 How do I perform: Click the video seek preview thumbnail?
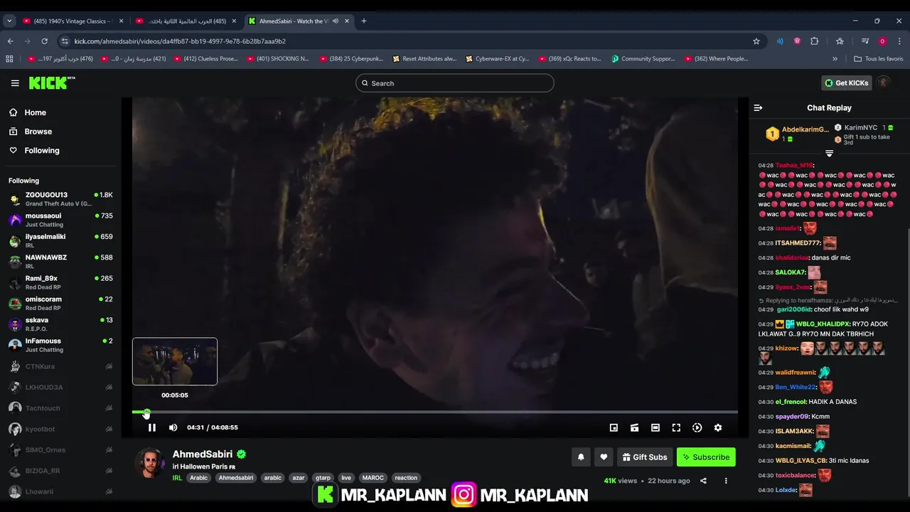pyautogui.click(x=175, y=361)
